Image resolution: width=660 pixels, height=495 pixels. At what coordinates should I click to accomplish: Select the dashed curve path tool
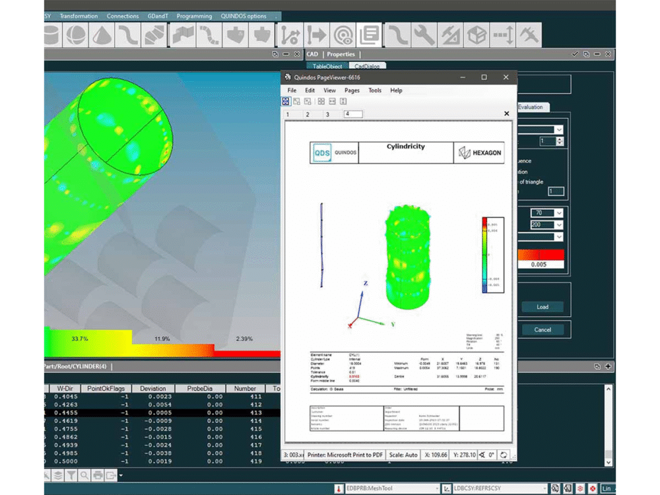pos(209,34)
